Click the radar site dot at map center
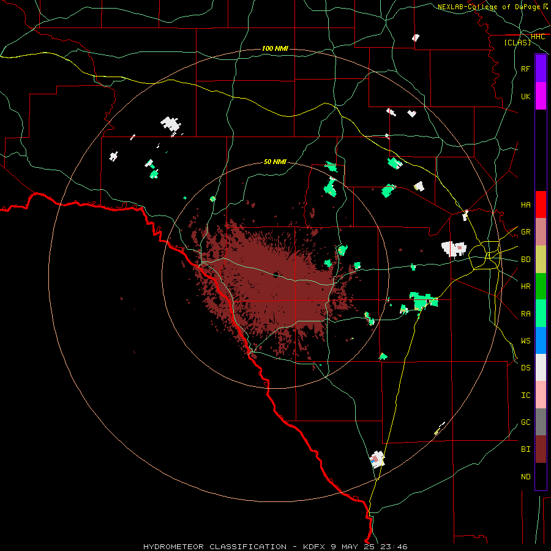Image resolution: width=551 pixels, height=551 pixels. [x=275, y=275]
